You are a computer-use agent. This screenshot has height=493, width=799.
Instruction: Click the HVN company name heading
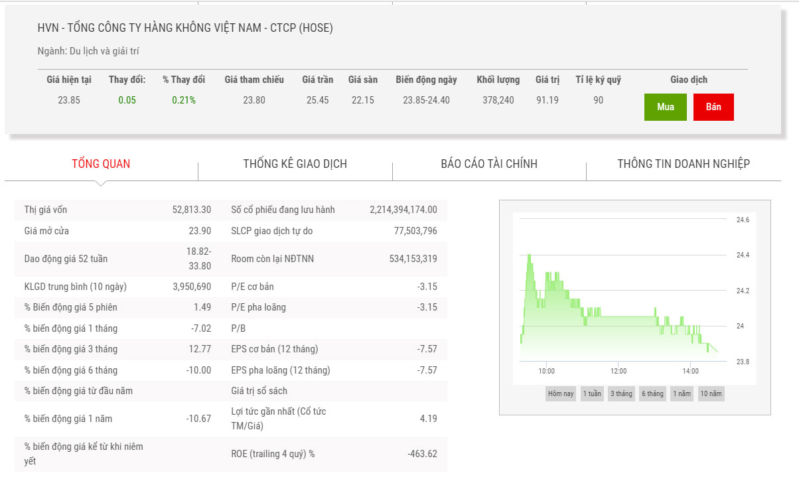pos(185,28)
